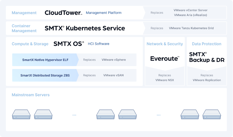Click 'VMware Replication' text
The width and height of the screenshot is (233, 137).
tap(207, 80)
